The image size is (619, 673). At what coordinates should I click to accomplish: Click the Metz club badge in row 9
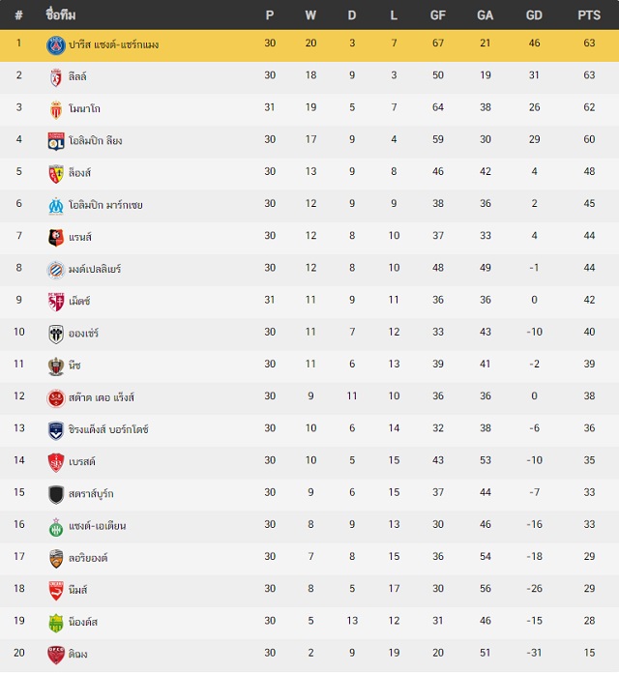(x=56, y=302)
